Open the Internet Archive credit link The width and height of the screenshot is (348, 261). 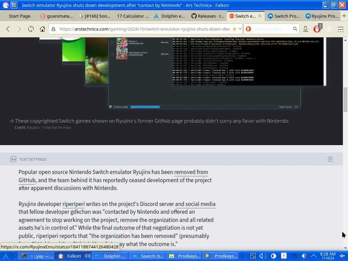pyautogui.click(x=57, y=128)
